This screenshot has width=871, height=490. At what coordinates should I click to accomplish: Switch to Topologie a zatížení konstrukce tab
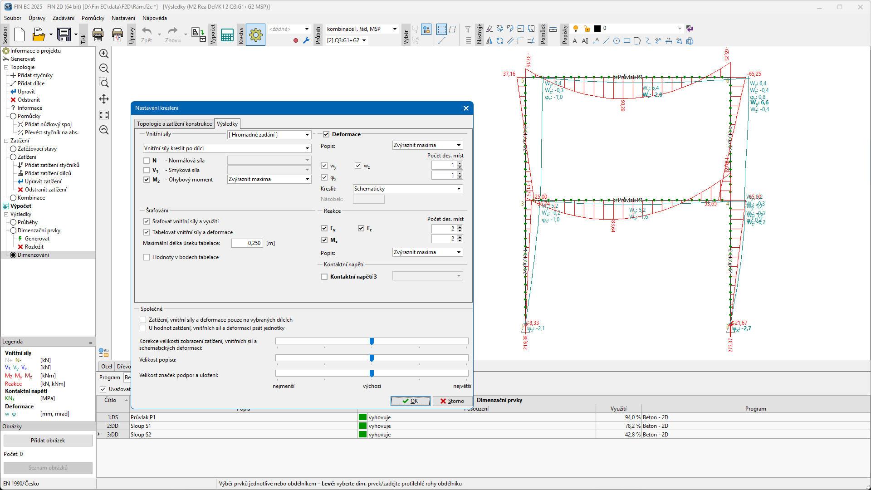point(174,124)
